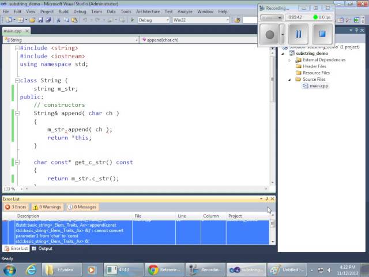Open the File menu

6,12
